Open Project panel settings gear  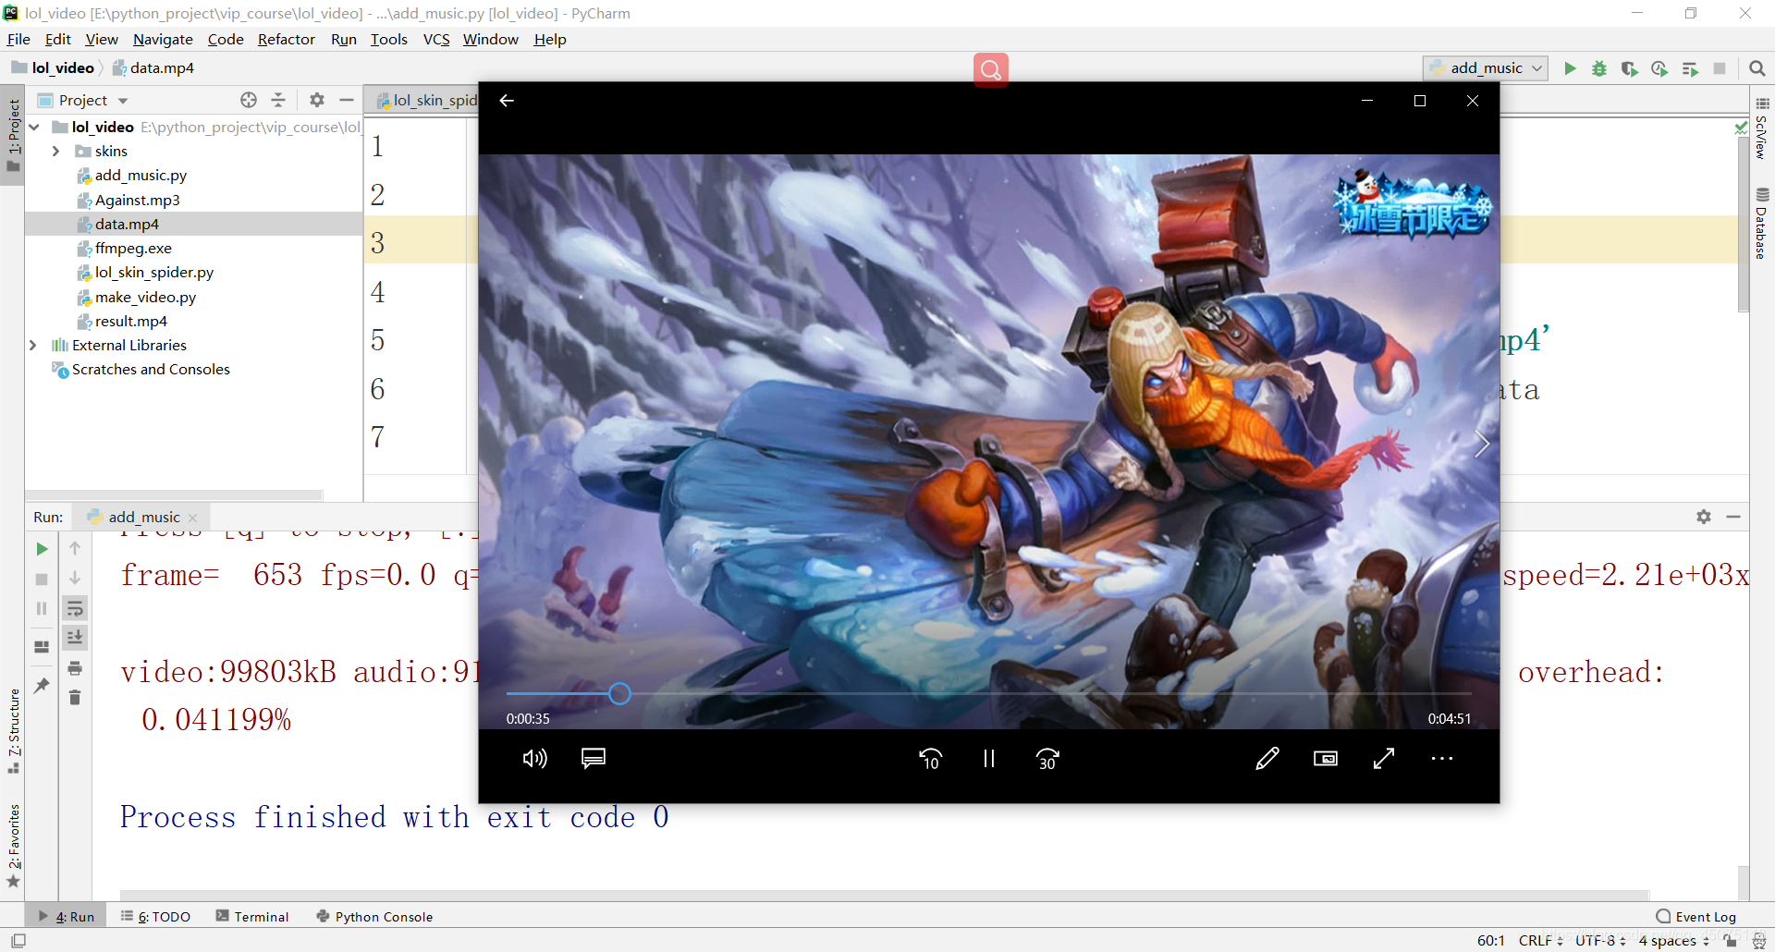point(317,100)
